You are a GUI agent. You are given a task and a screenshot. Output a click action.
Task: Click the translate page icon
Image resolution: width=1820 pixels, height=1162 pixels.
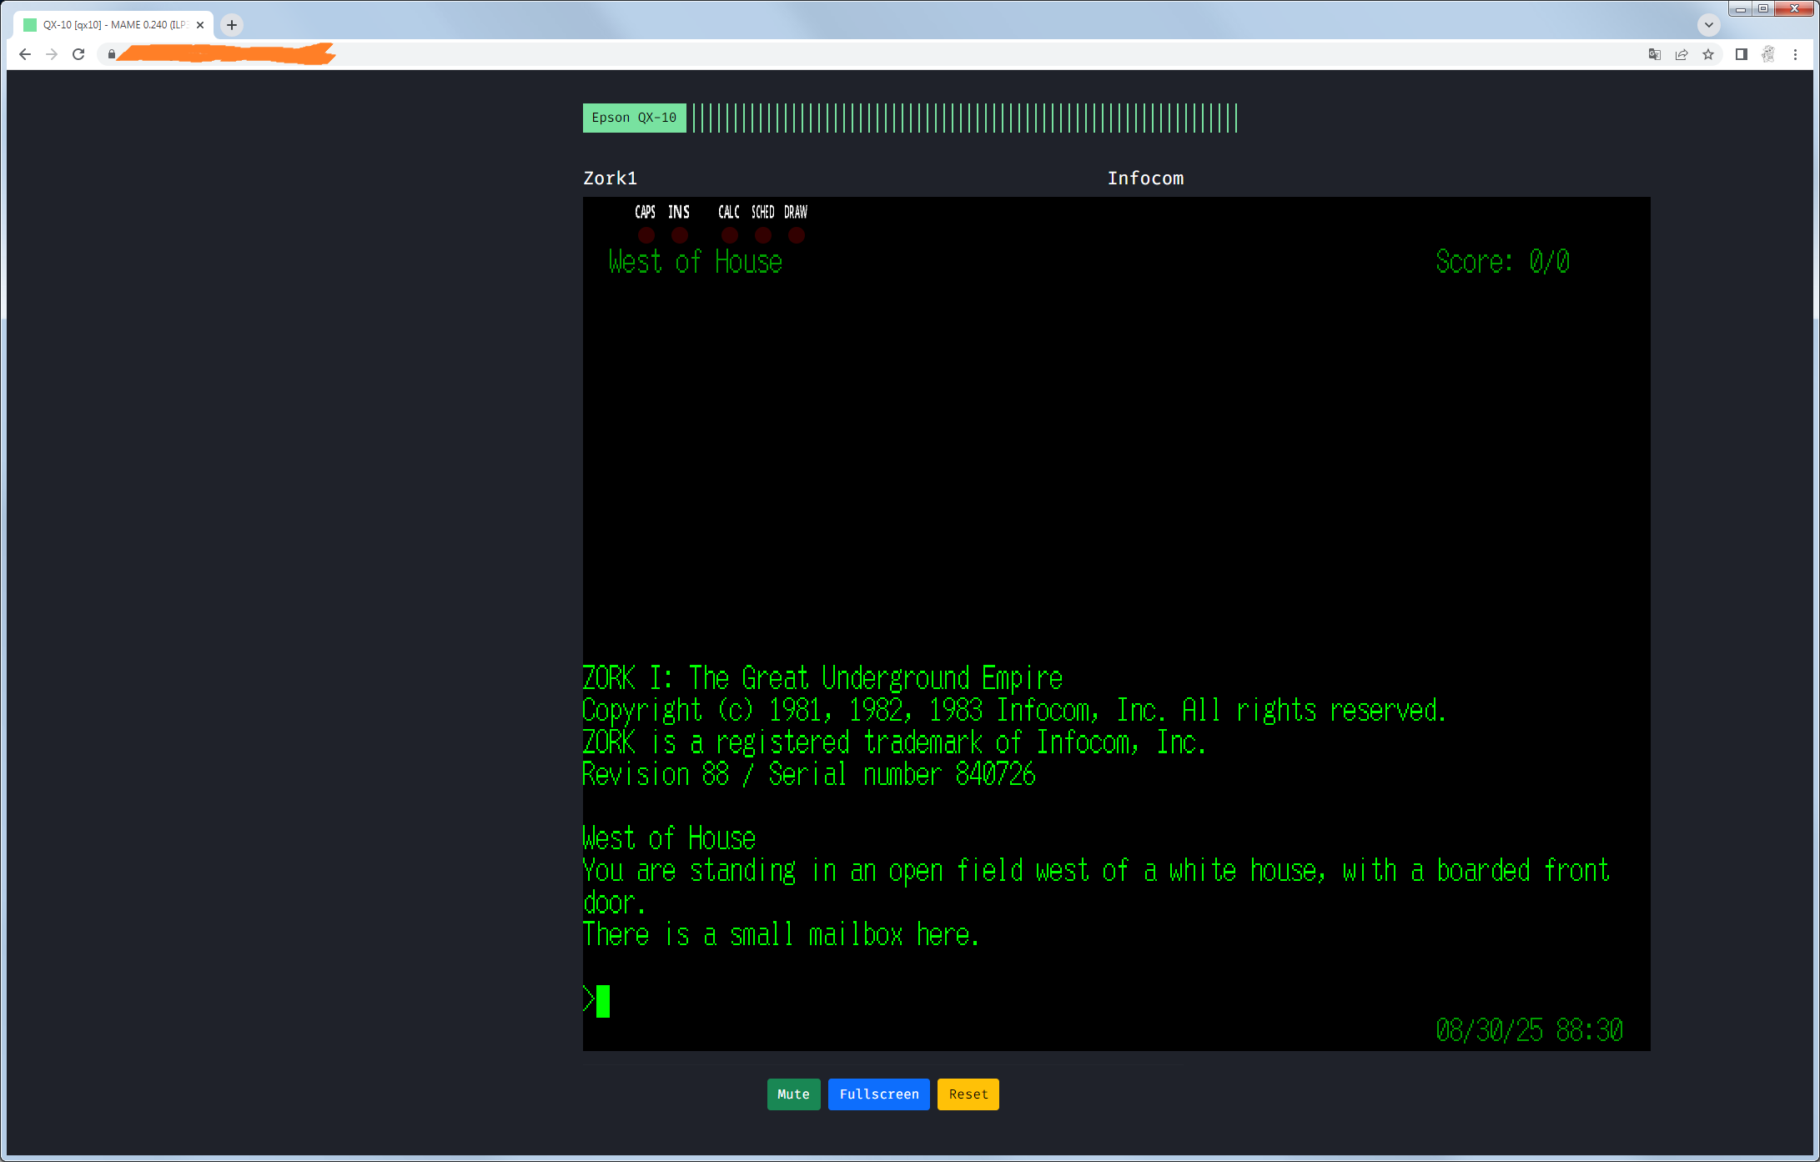[1654, 54]
